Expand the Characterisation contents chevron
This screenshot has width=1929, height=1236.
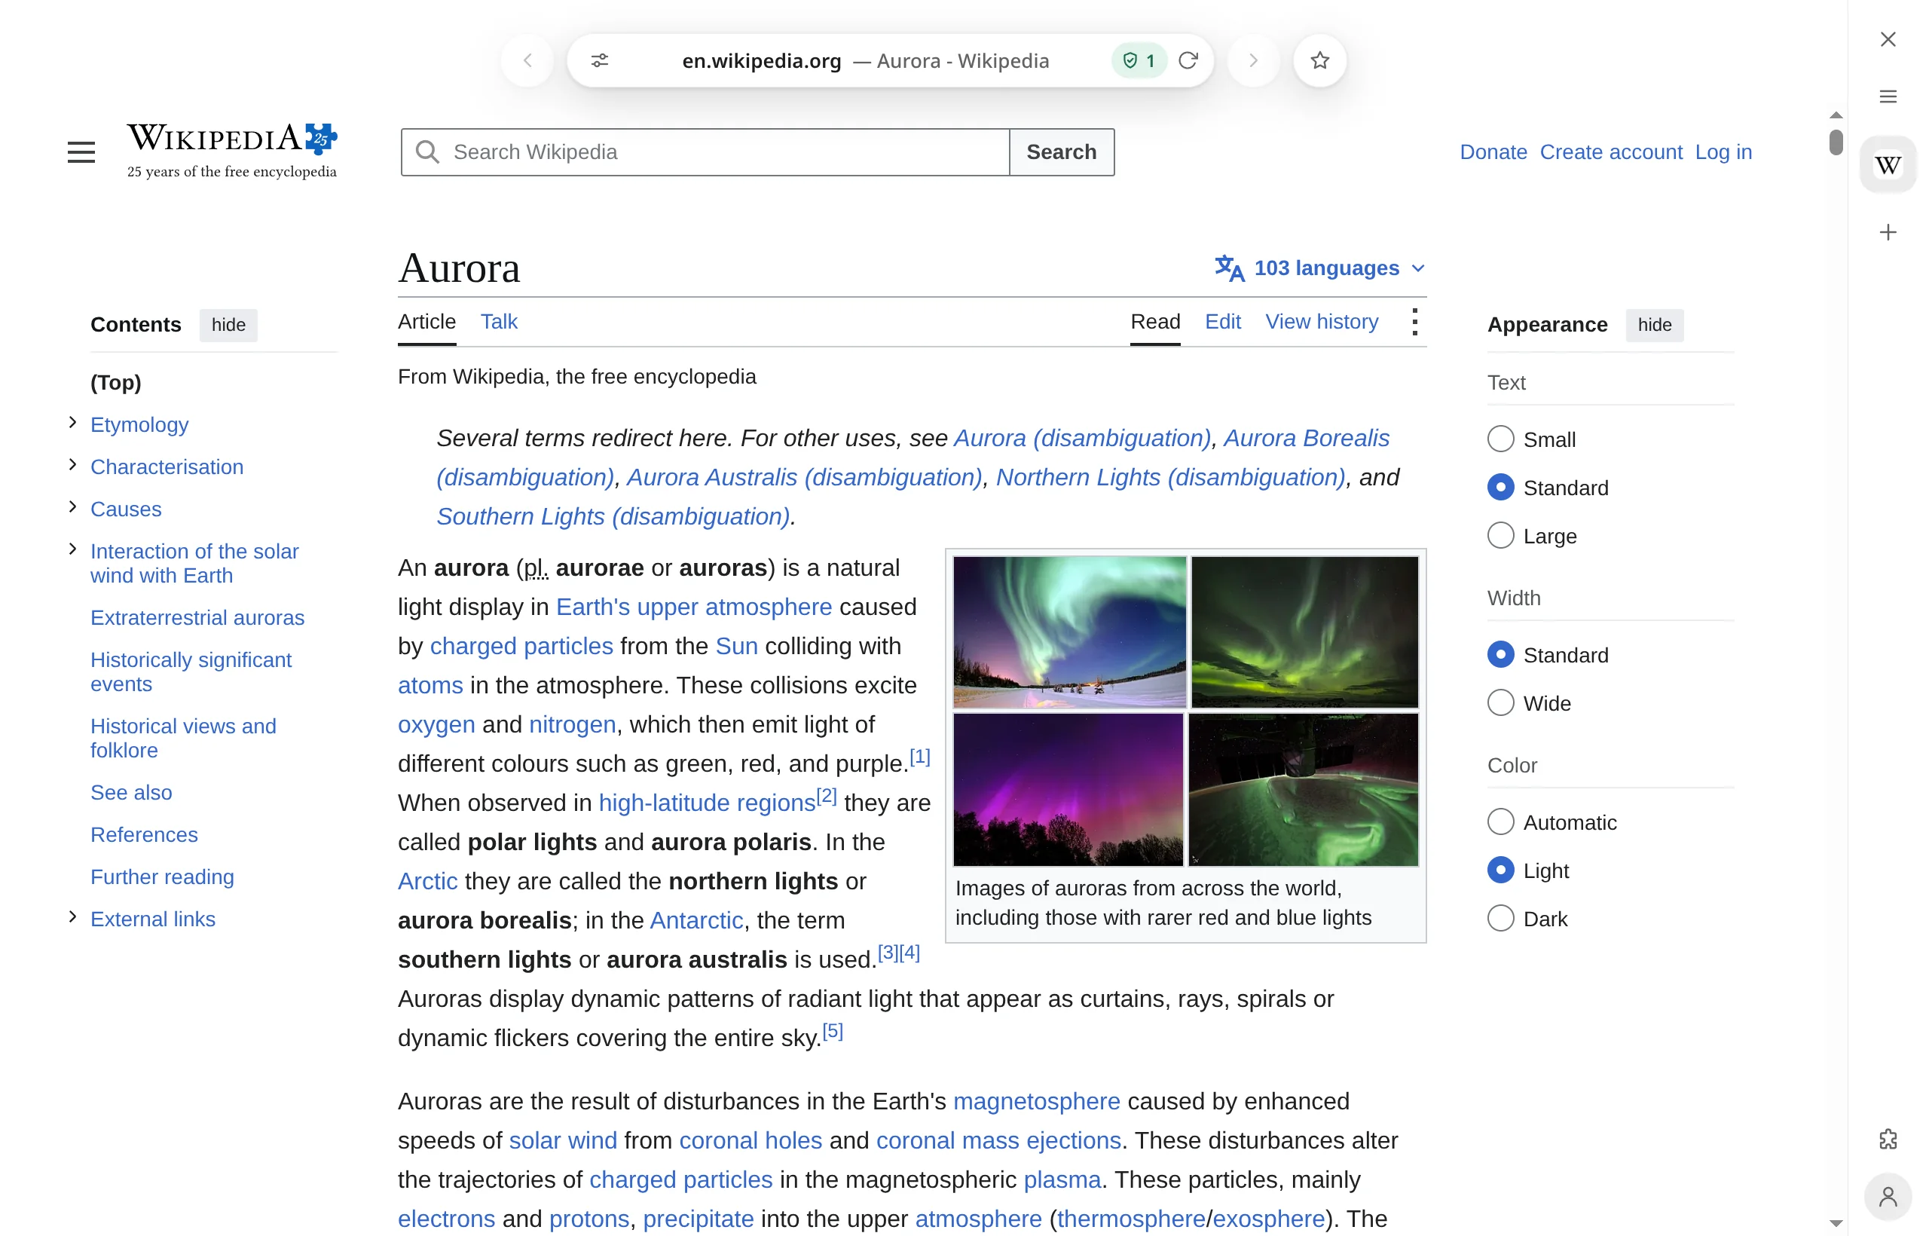72,465
